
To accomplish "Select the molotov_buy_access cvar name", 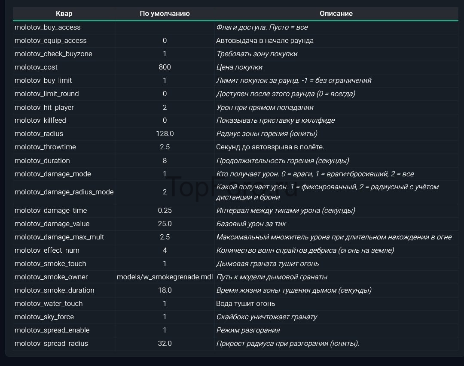I will tap(48, 27).
